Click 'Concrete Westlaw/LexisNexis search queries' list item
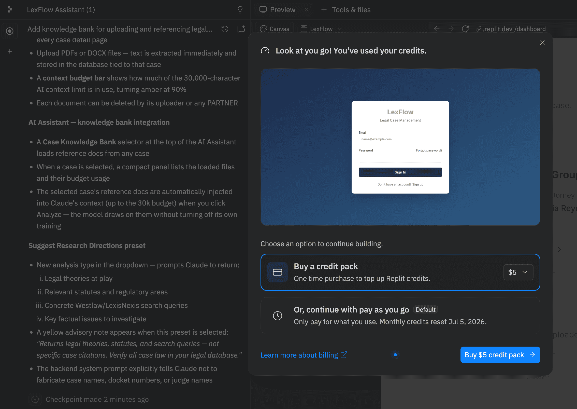The width and height of the screenshot is (577, 409). point(116,305)
